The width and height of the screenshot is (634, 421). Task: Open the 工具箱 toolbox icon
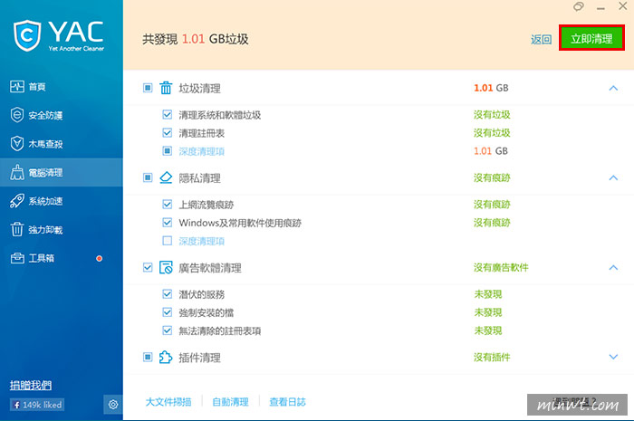coord(17,258)
